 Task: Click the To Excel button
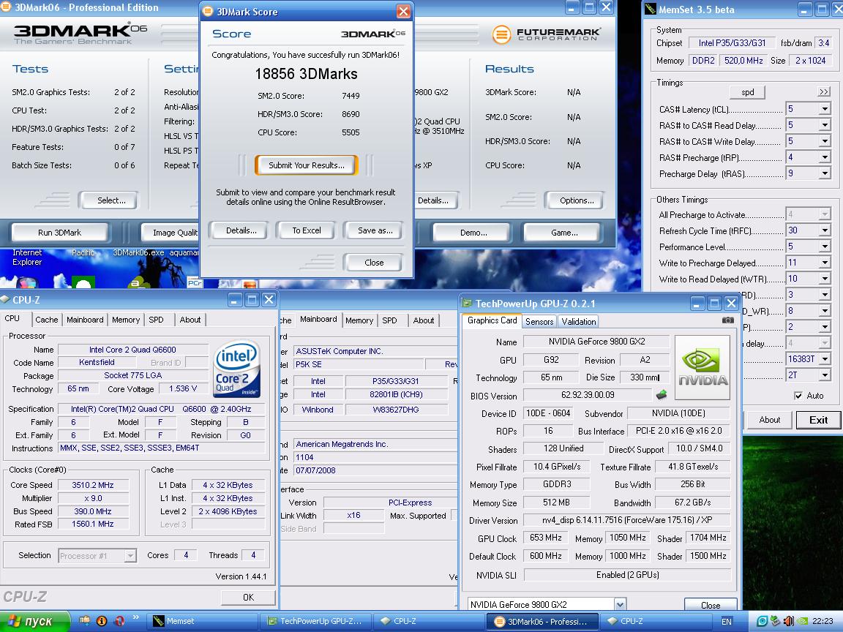[307, 230]
